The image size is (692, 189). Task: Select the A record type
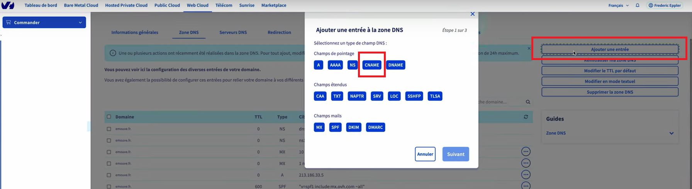pyautogui.click(x=319, y=65)
